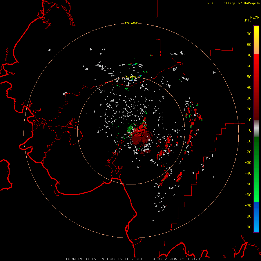Click the 80 value on the velocity scale
261x261 pixels.
point(249,44)
